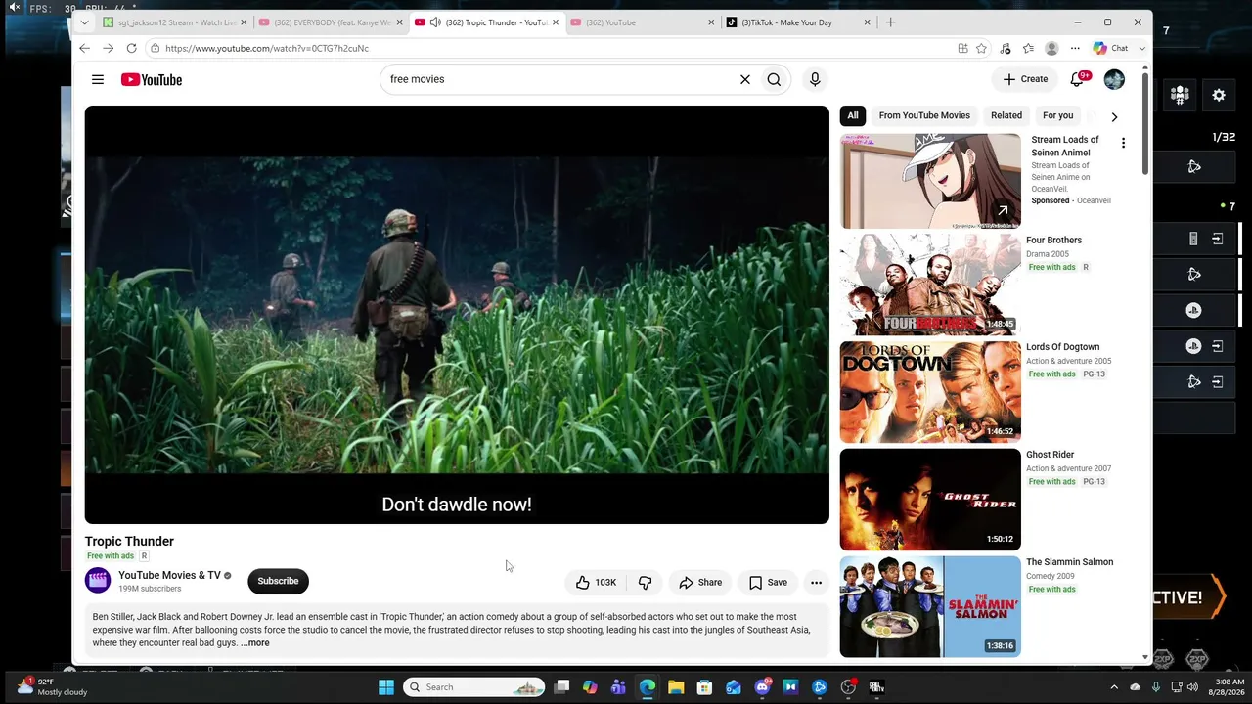Click the Tropic Thunder video player
Viewport: 1252px width, 704px height.
point(457,315)
